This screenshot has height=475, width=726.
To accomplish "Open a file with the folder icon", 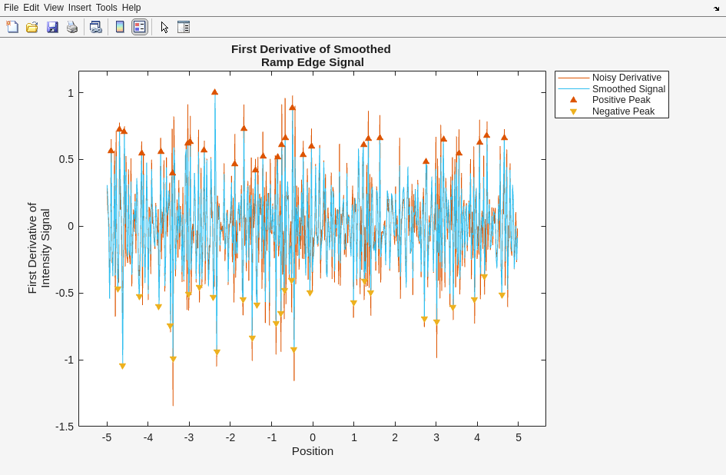I will (x=32, y=27).
